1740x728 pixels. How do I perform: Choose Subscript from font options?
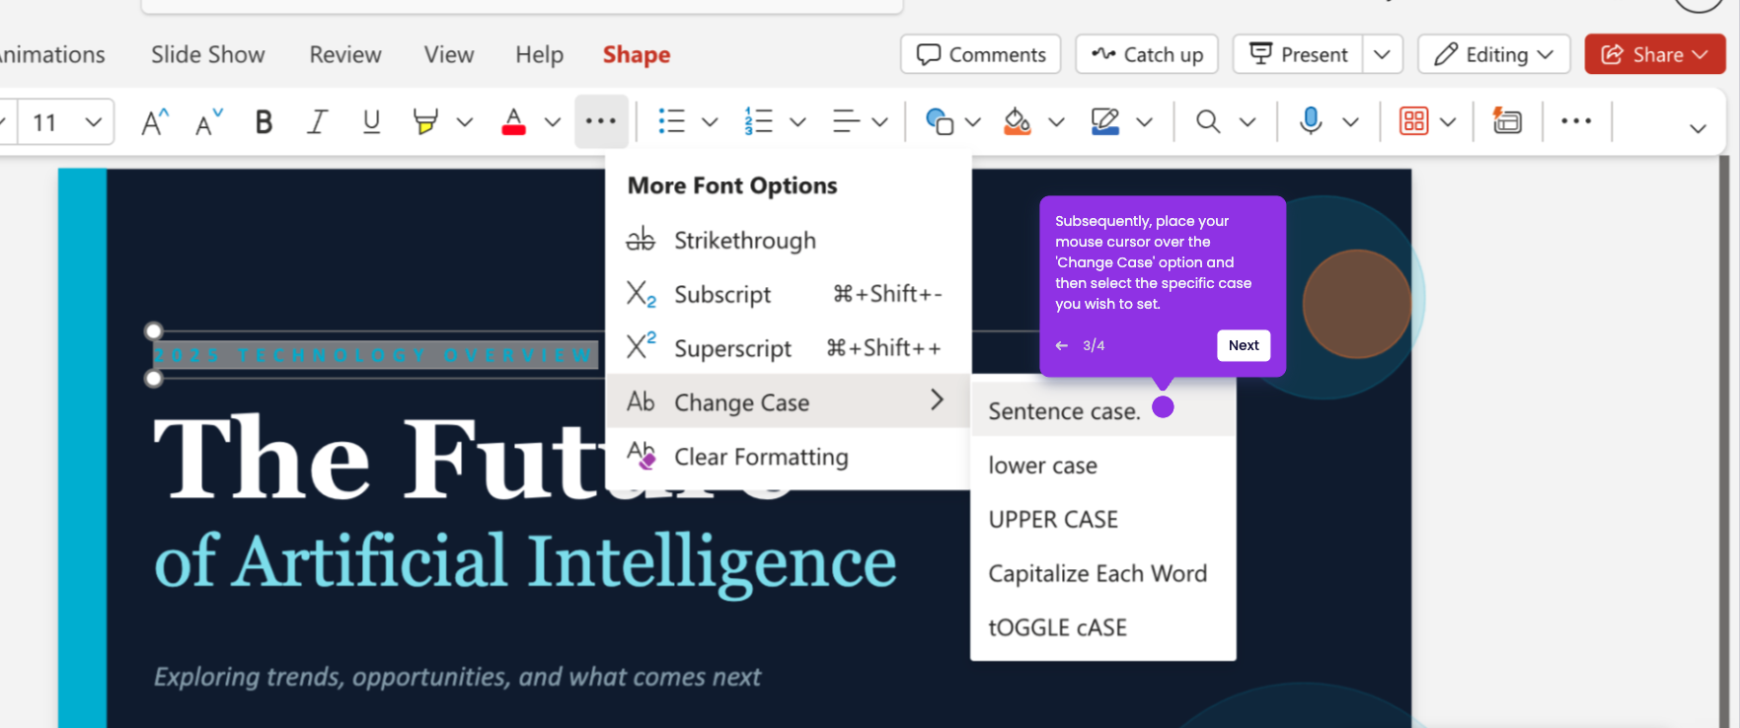(788, 294)
